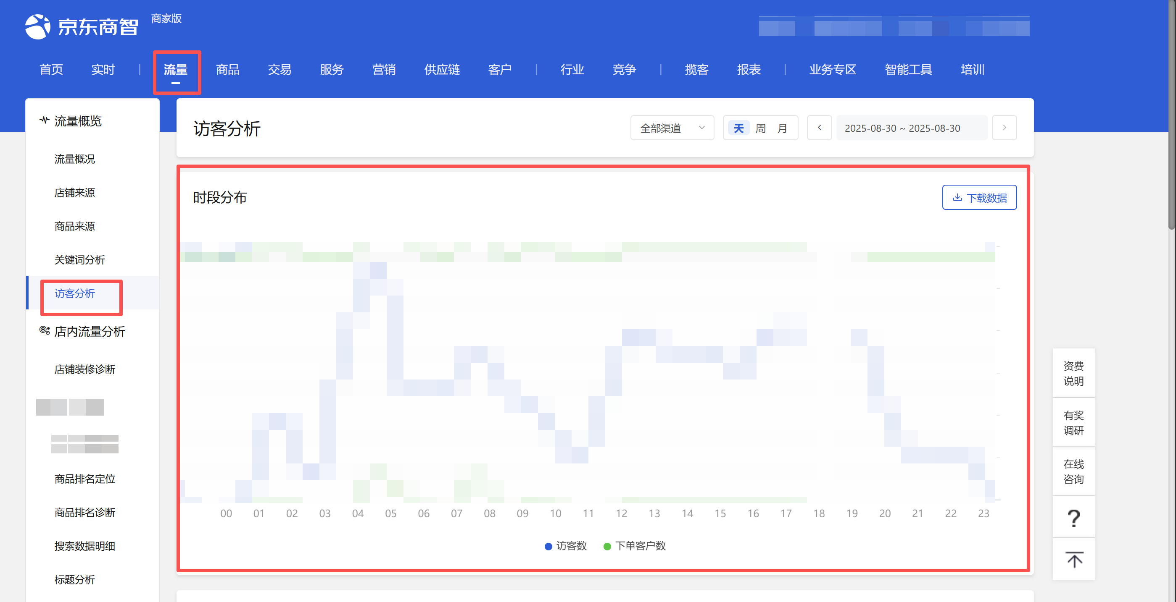Image resolution: width=1176 pixels, height=602 pixels.
Task: Select the 周 granularity option
Action: pyautogui.click(x=761, y=128)
